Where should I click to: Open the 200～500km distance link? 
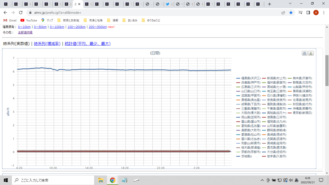pyautogui.click(x=98, y=27)
